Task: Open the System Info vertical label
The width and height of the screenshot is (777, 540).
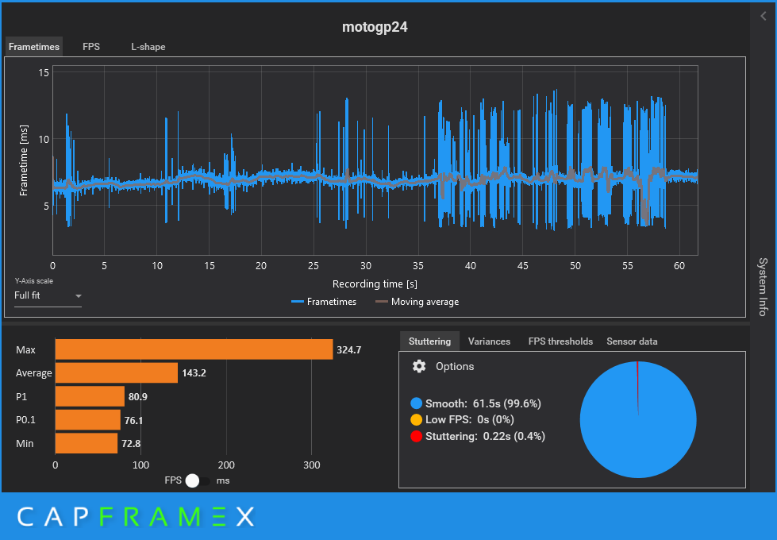Action: pos(764,287)
